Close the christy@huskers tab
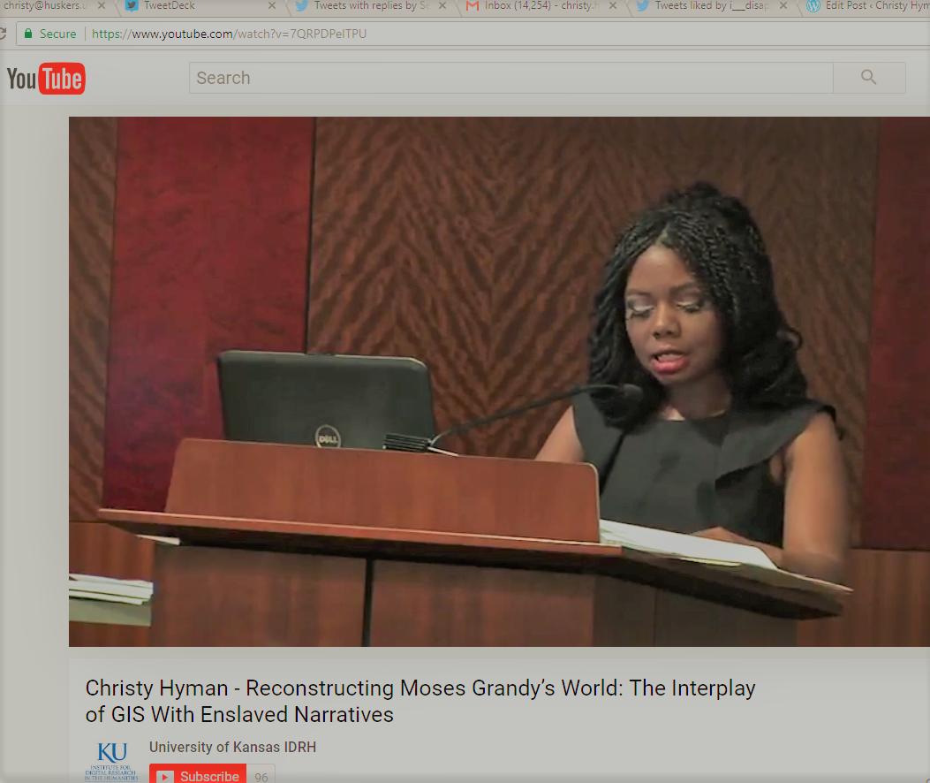The height and width of the screenshot is (783, 930). click(102, 5)
